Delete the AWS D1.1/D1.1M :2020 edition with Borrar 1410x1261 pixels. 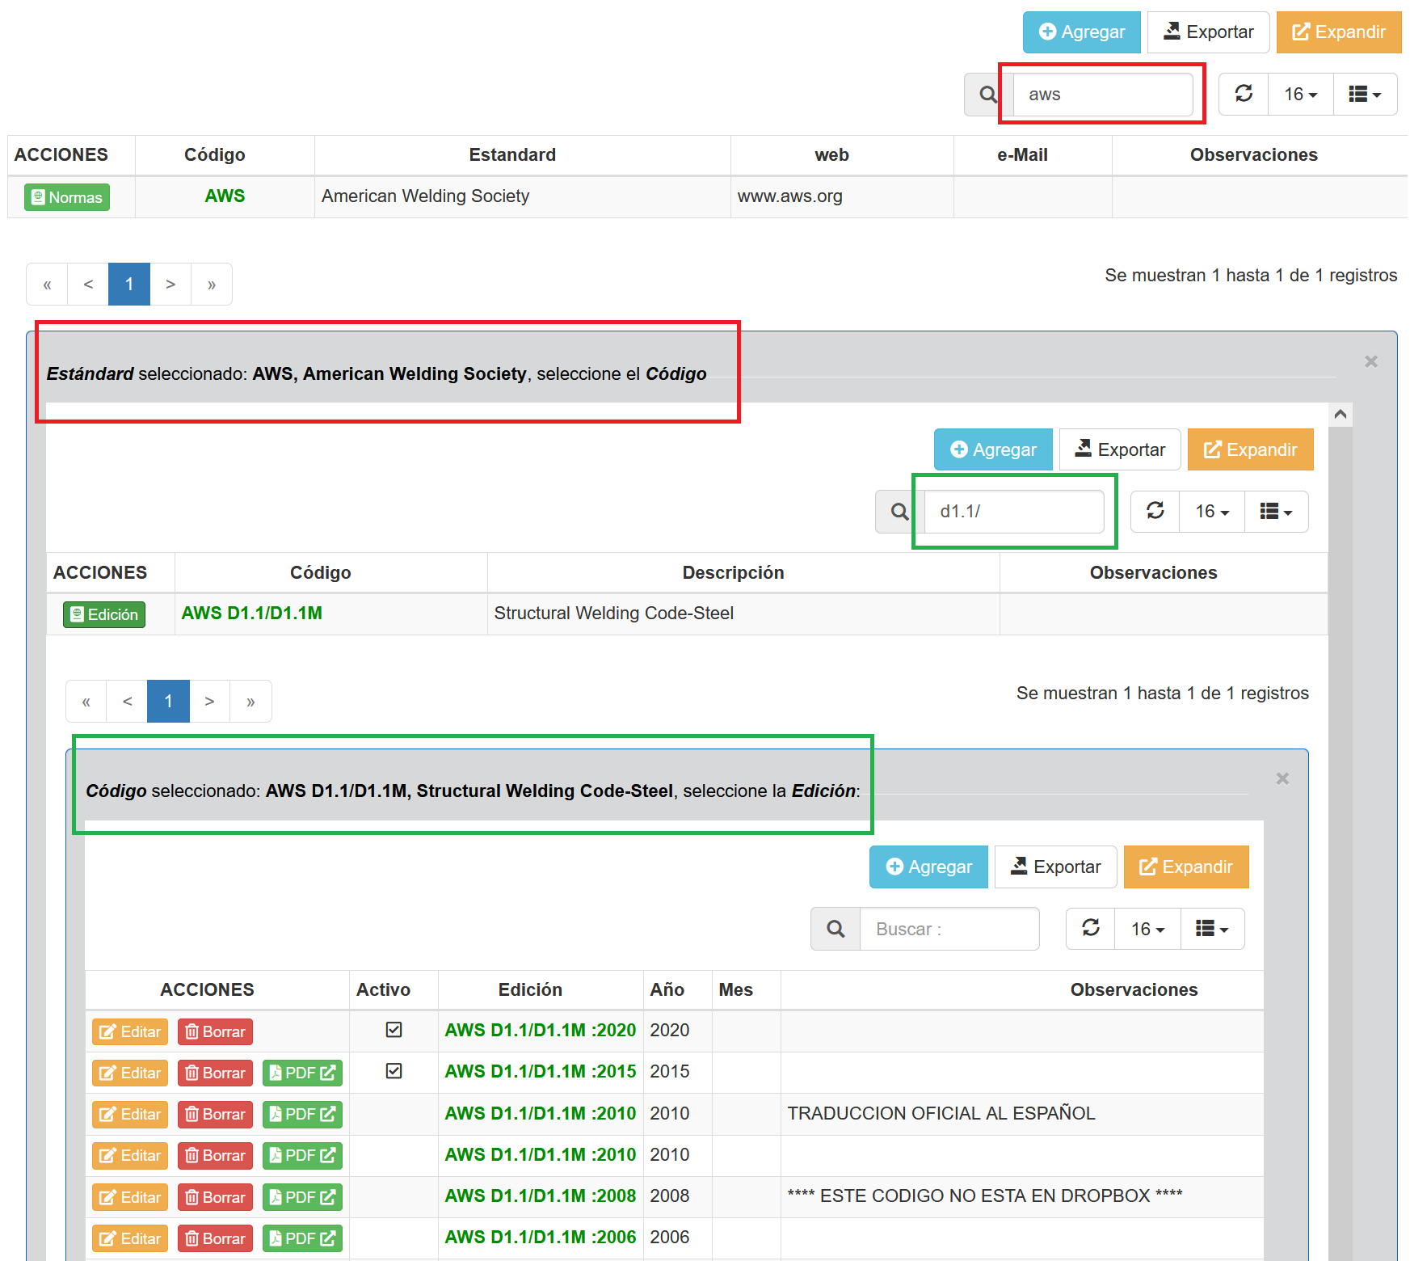[x=215, y=1031]
